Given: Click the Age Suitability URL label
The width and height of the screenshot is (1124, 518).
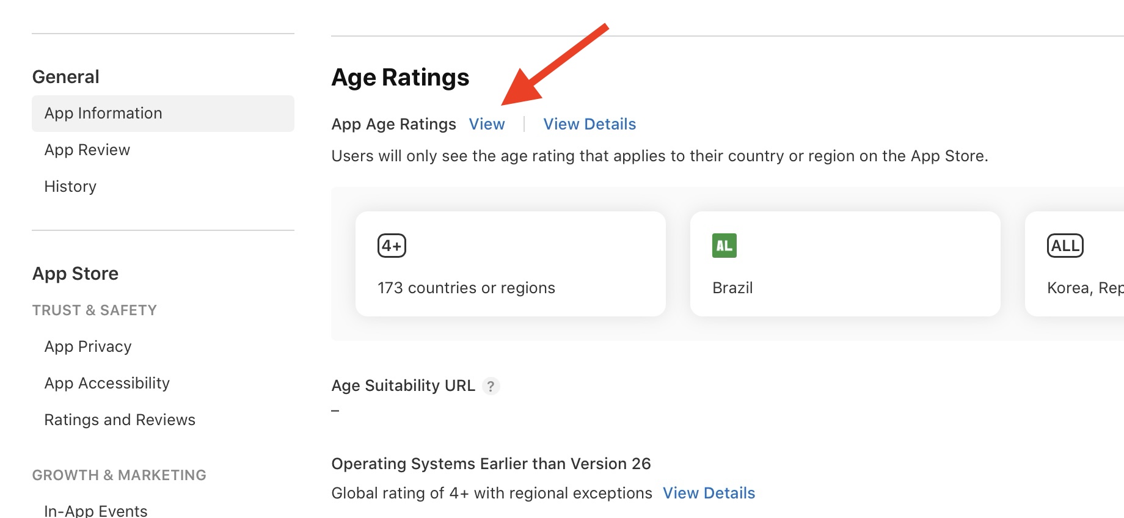Looking at the screenshot, I should (403, 386).
